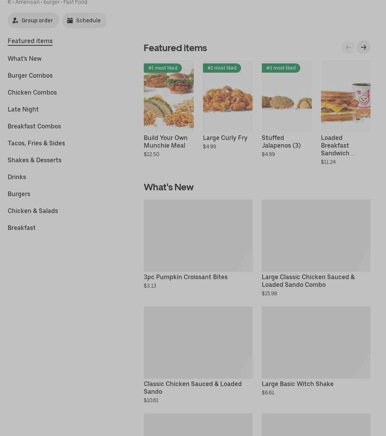Navigate to the Late Night menu section
This screenshot has width=386, height=436.
tap(23, 109)
